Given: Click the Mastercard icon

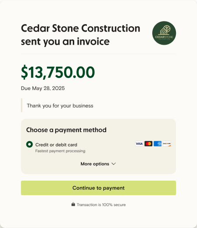Looking at the screenshot, I should [148, 144].
